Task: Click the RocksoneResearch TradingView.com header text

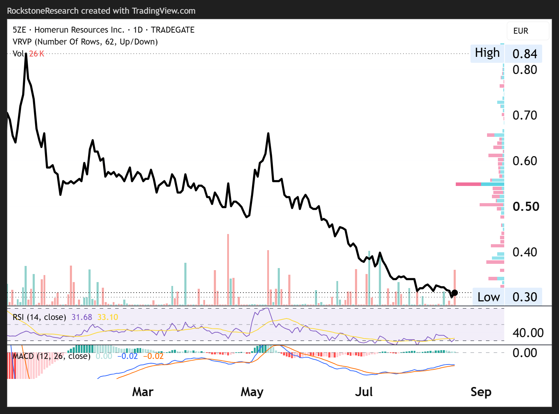Action: pyautogui.click(x=101, y=11)
